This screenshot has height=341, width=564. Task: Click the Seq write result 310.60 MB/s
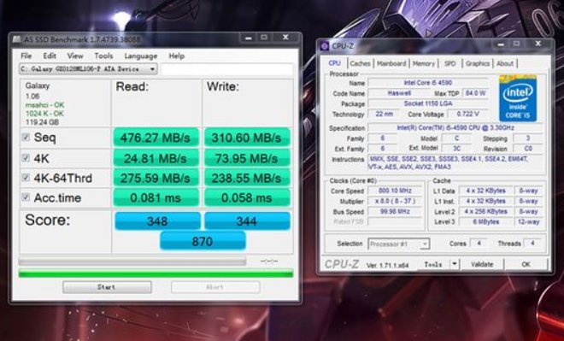click(247, 138)
